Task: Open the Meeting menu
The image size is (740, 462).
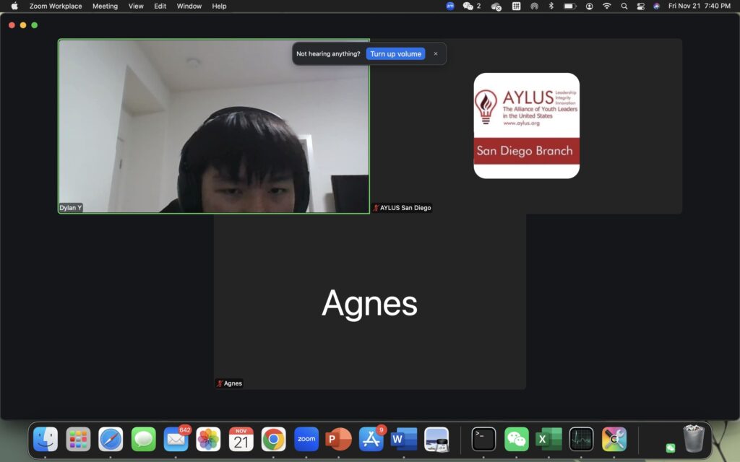Action: pos(105,6)
